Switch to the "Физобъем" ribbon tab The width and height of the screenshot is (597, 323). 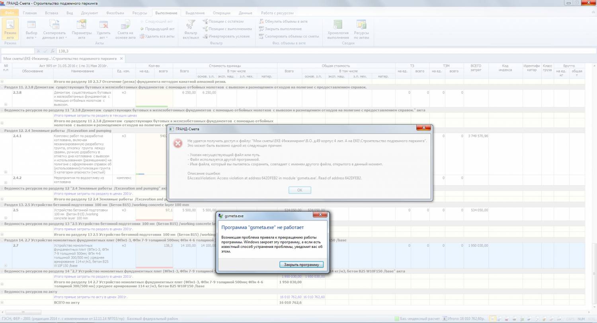(115, 13)
